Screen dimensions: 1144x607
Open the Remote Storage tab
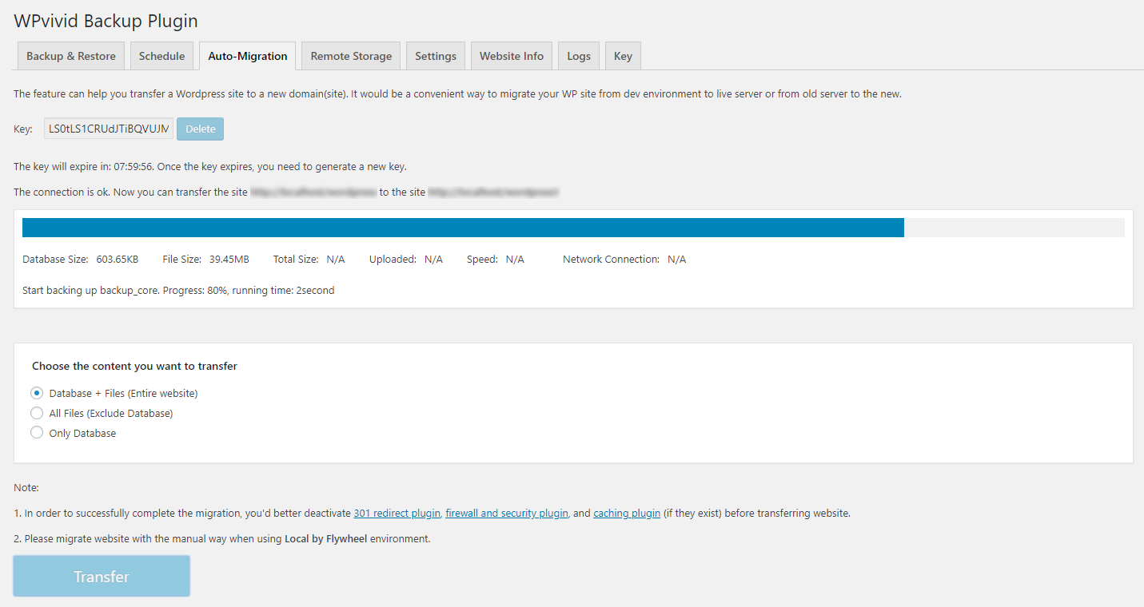click(350, 55)
